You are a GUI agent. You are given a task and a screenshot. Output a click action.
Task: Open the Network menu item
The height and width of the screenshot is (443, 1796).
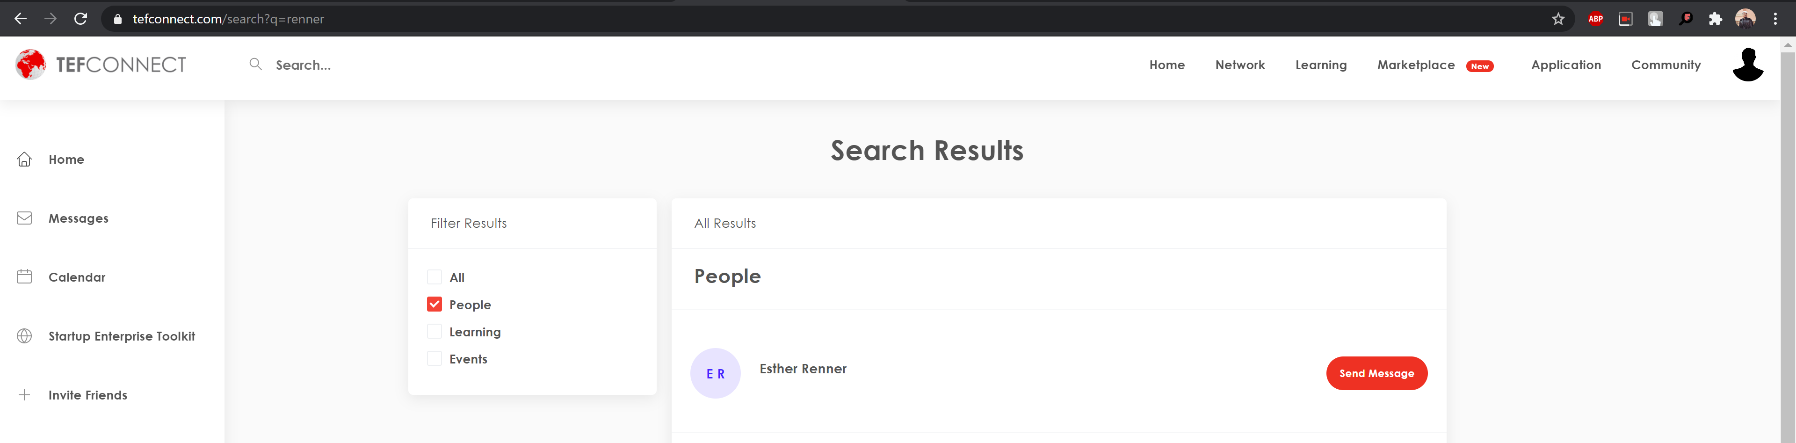point(1239,65)
